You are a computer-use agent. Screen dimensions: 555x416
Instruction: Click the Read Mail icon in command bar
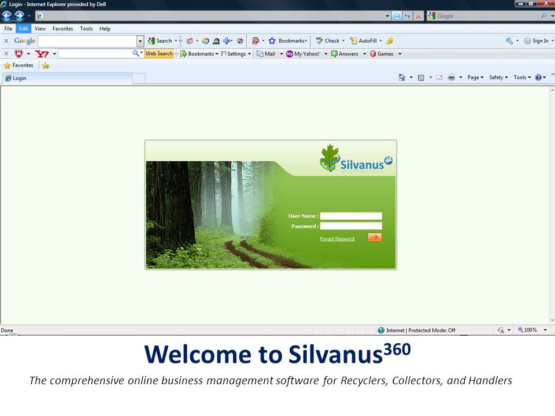[x=439, y=77]
